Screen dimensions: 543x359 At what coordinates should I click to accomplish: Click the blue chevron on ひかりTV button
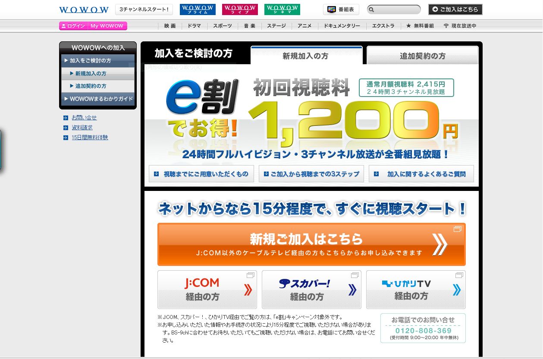457,290
